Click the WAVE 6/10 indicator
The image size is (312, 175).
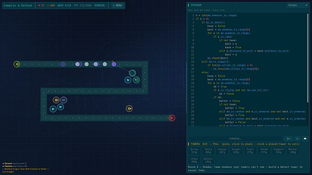pos(64,6)
